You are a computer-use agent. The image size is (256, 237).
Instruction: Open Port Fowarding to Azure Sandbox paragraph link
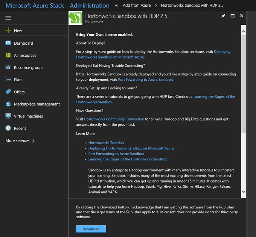click(x=145, y=80)
